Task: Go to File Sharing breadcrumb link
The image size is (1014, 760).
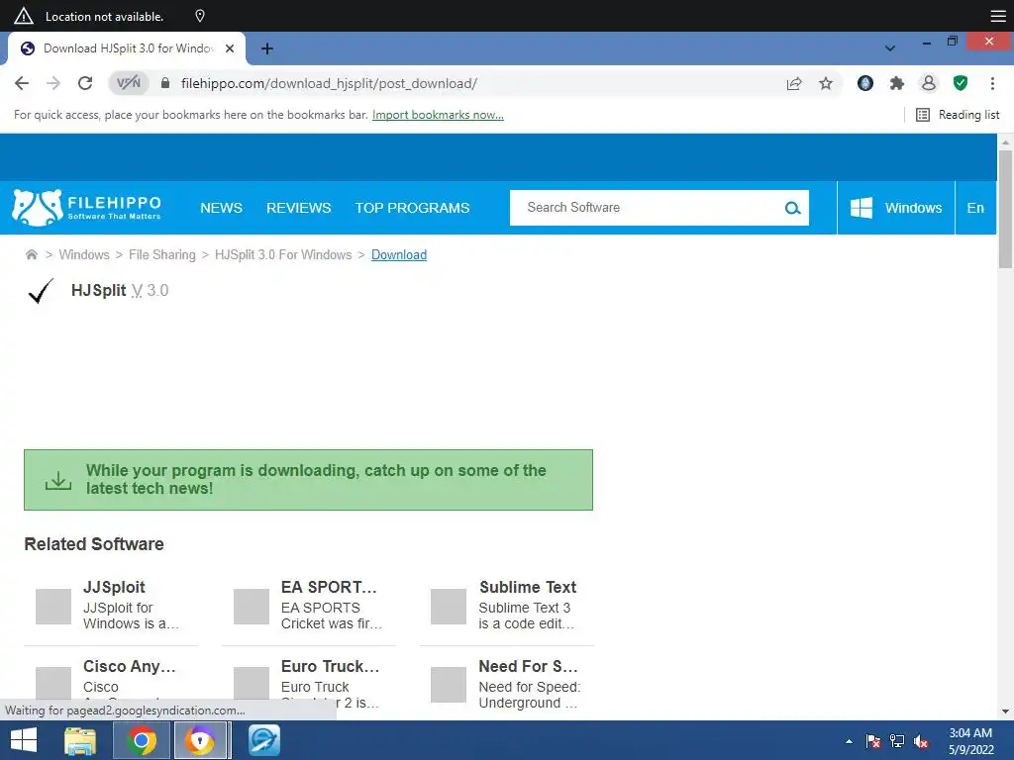Action: 161,254
